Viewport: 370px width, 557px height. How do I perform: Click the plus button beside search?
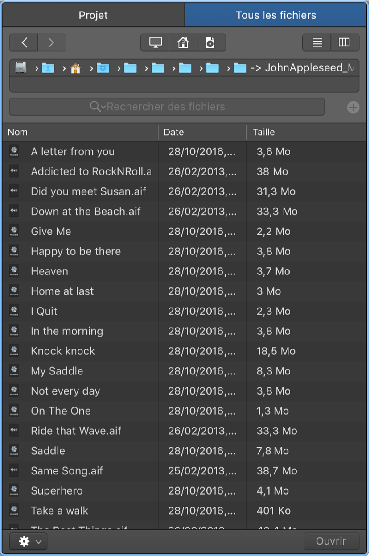coord(353,107)
